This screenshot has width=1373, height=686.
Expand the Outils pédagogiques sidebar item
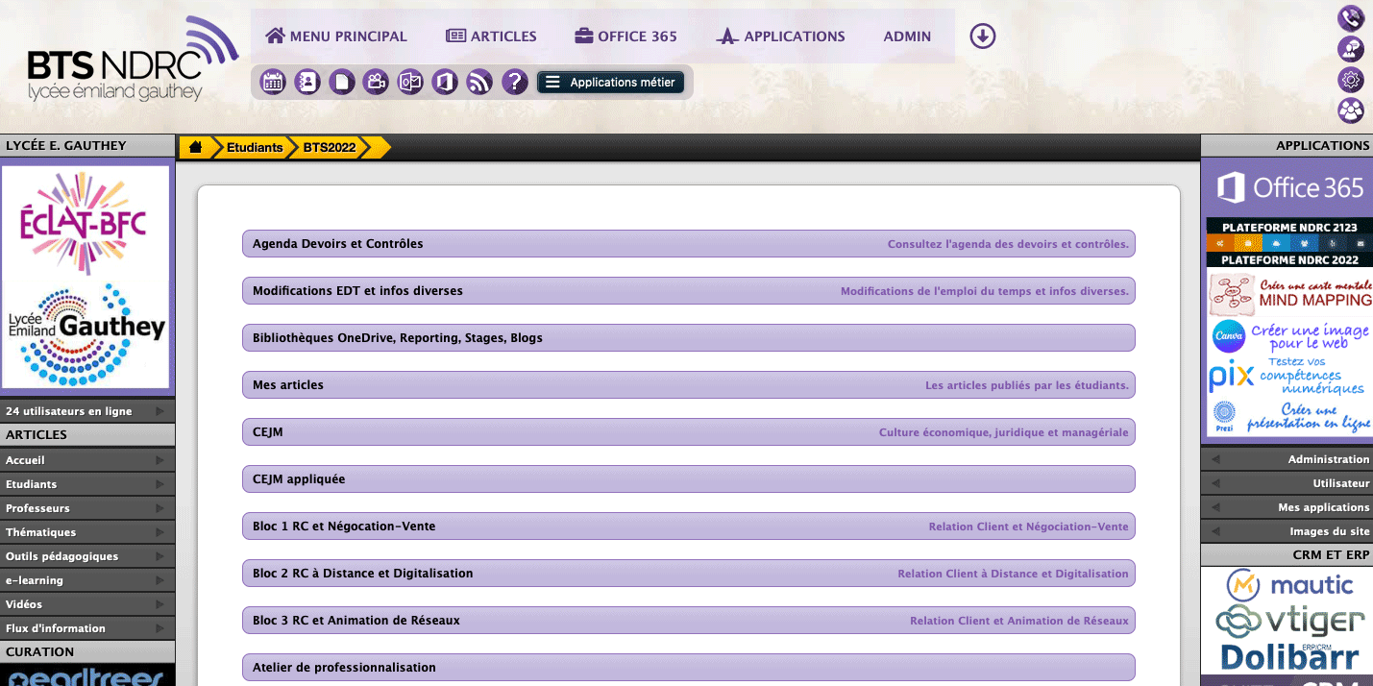pyautogui.click(x=87, y=556)
